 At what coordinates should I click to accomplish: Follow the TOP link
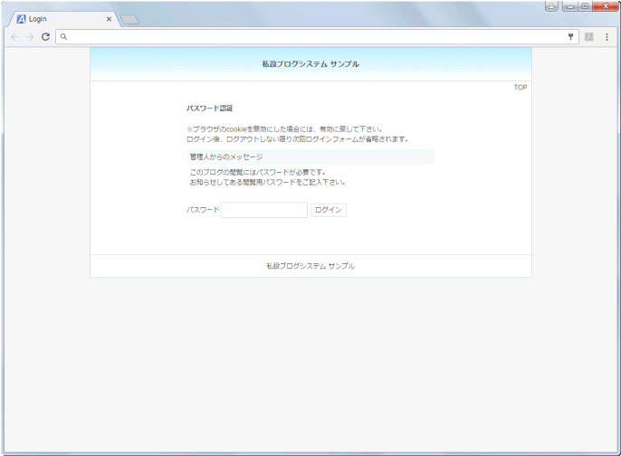tap(520, 88)
